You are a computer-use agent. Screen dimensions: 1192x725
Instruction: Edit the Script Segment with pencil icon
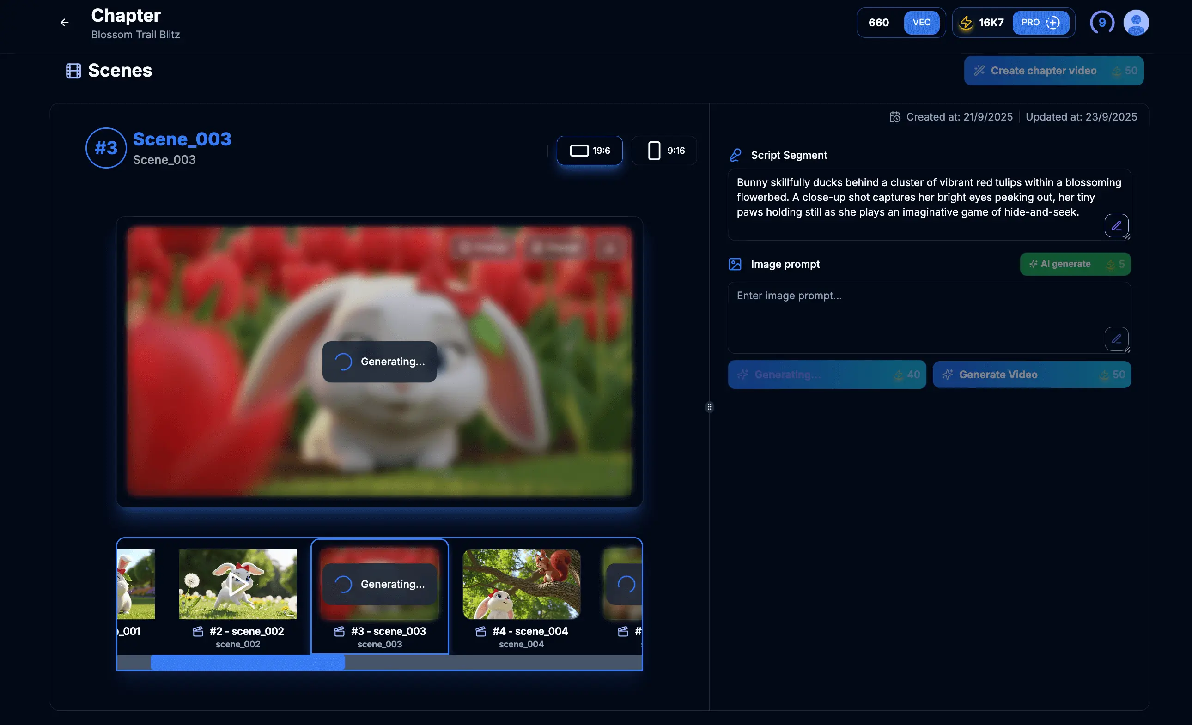1116,225
